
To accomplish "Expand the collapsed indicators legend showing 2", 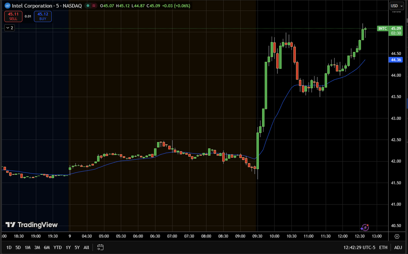I will 9,28.
